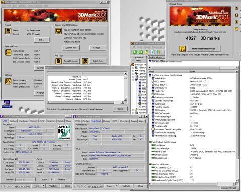The image size is (241, 192).
Task: Click the yellow icon beside Online ResultBrowser button
Action: [182, 49]
